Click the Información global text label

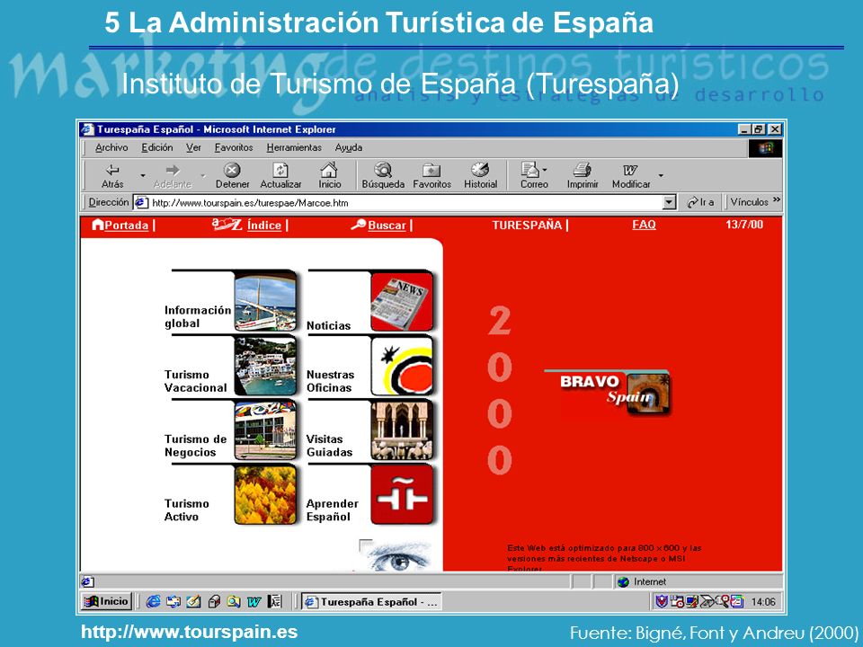[198, 316]
